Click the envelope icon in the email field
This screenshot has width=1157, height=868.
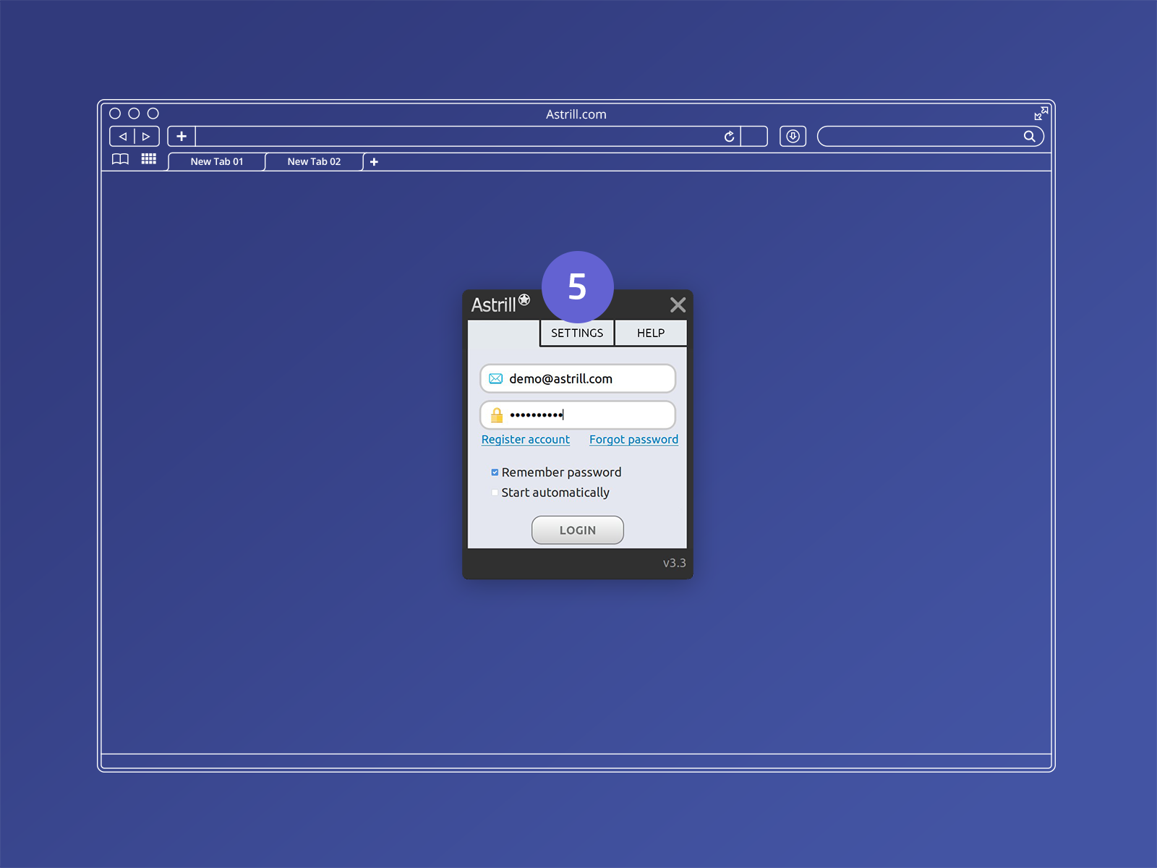496,378
